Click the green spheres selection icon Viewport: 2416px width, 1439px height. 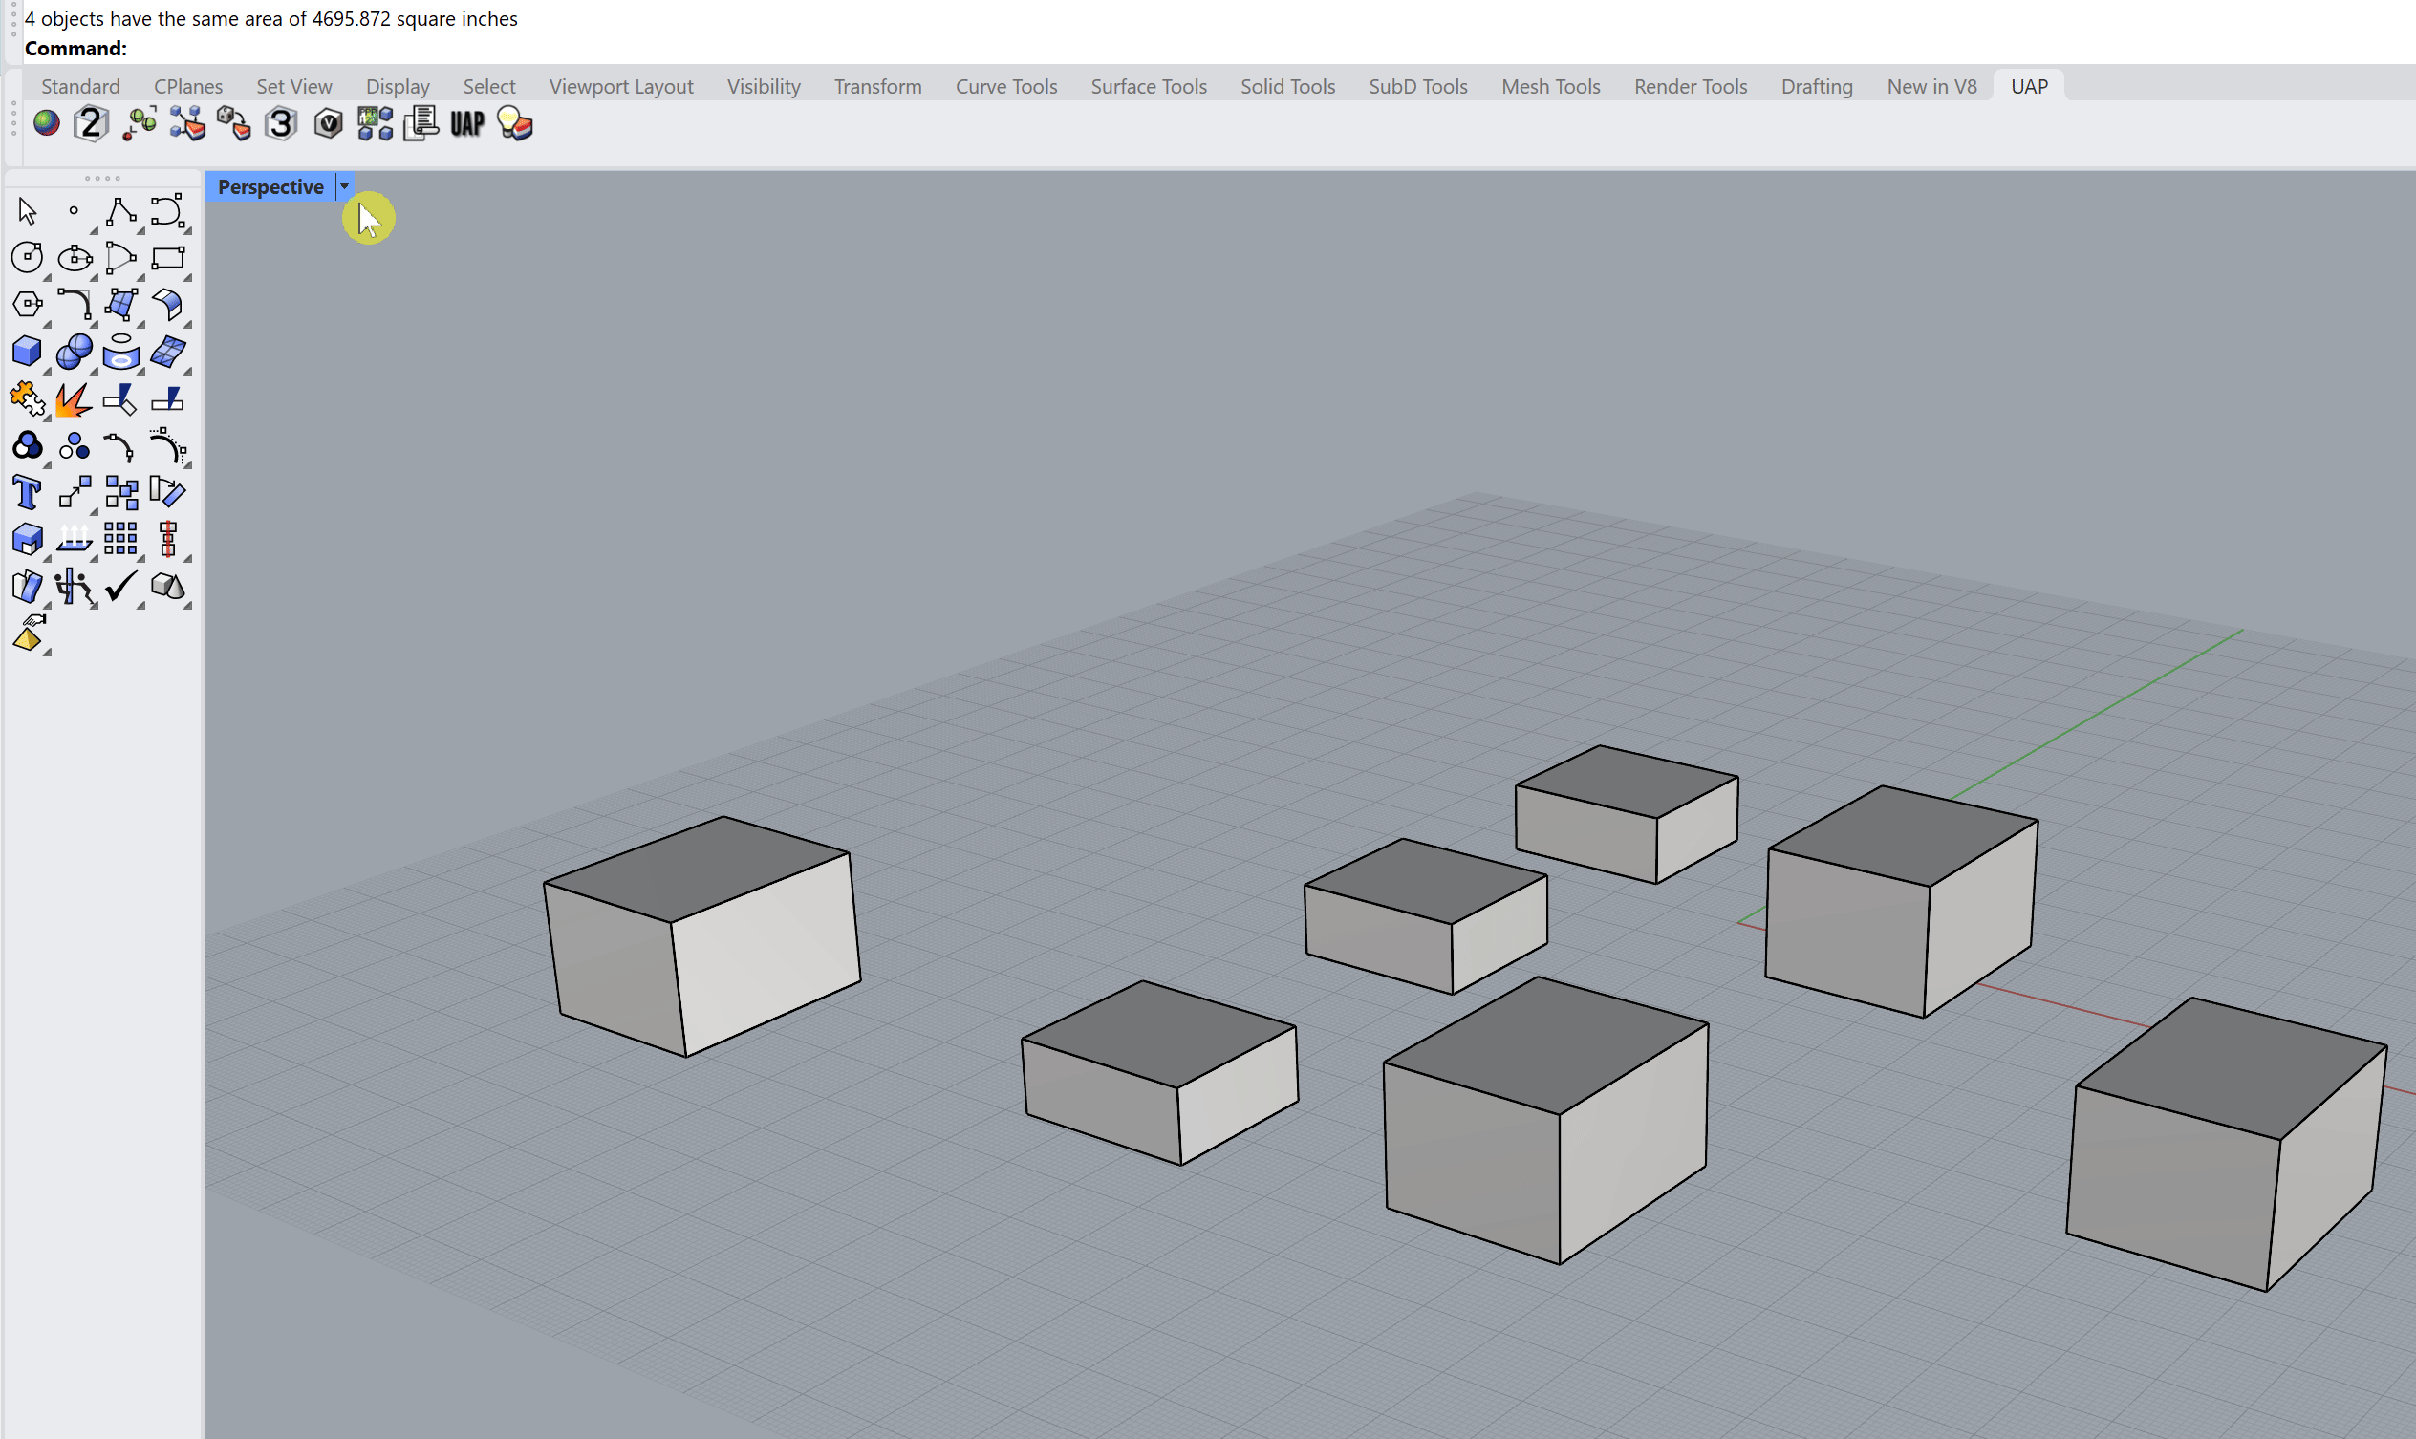pyautogui.click(x=140, y=124)
